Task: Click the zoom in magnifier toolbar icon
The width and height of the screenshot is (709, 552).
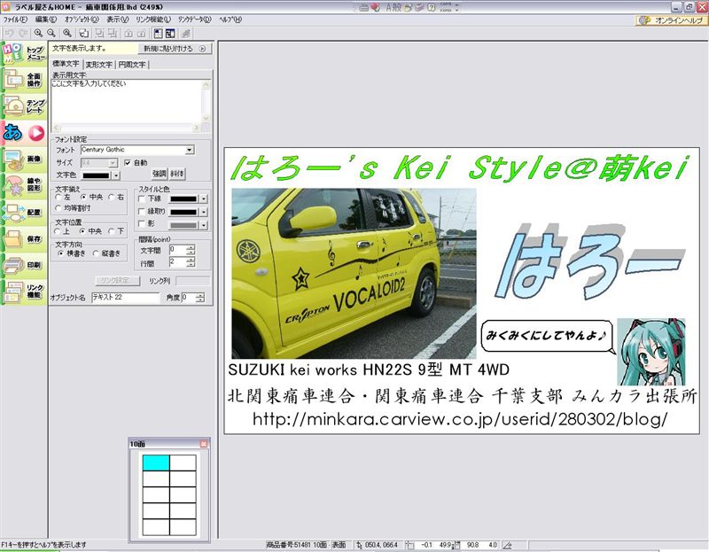Action: pos(38,33)
